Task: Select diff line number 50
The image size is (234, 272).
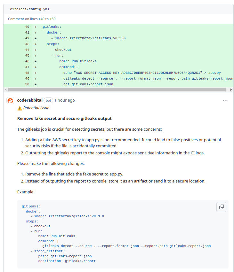Action: tap(27, 84)
